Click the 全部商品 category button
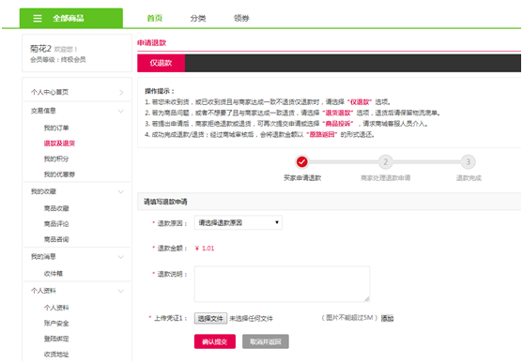The image size is (523, 363). 71,18
